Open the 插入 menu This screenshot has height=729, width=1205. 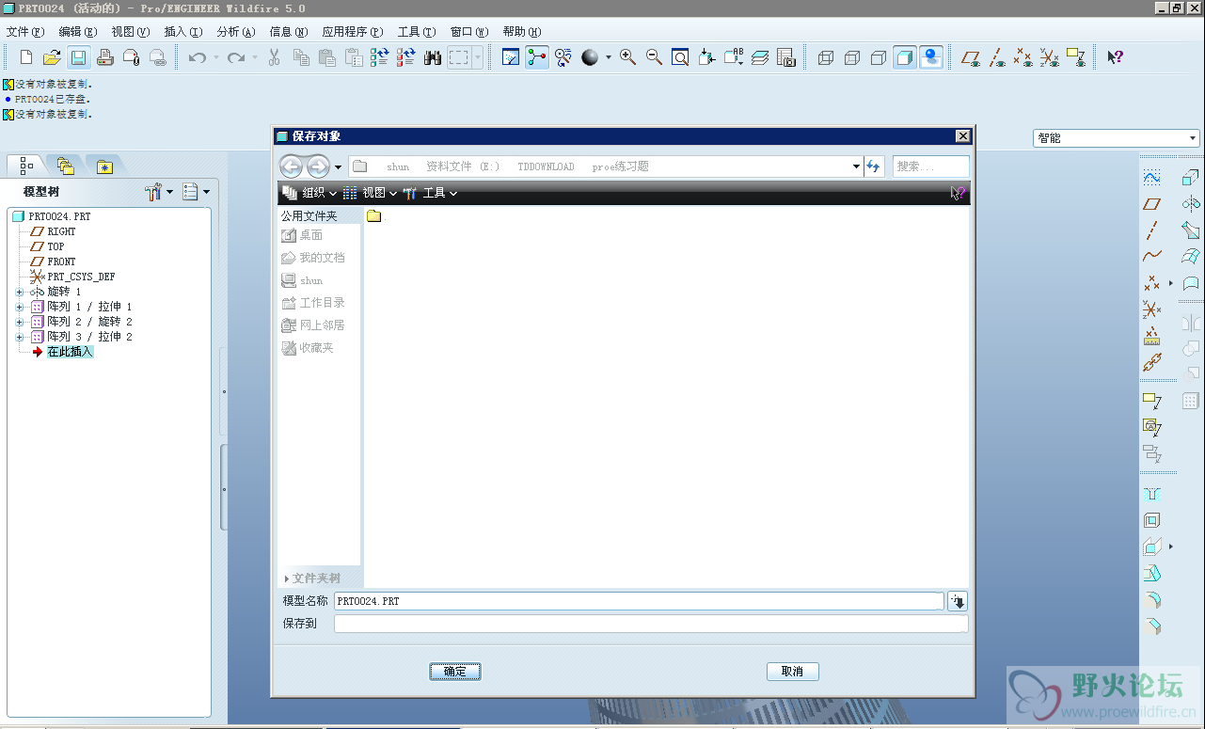click(182, 32)
